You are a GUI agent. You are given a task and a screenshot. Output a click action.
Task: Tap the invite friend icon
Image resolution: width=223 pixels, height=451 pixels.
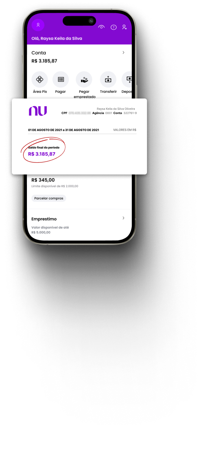pos(125,27)
